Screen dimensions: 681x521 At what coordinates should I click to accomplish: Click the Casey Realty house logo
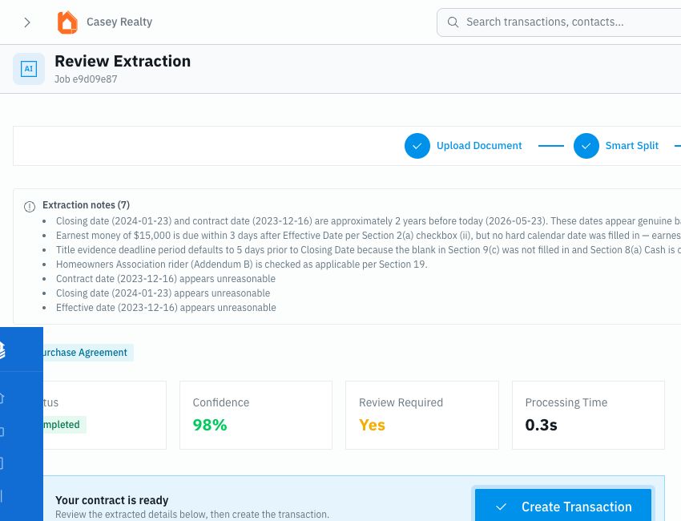67,22
